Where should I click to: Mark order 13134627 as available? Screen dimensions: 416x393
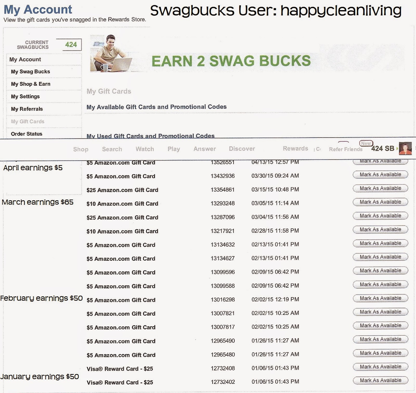380,257
